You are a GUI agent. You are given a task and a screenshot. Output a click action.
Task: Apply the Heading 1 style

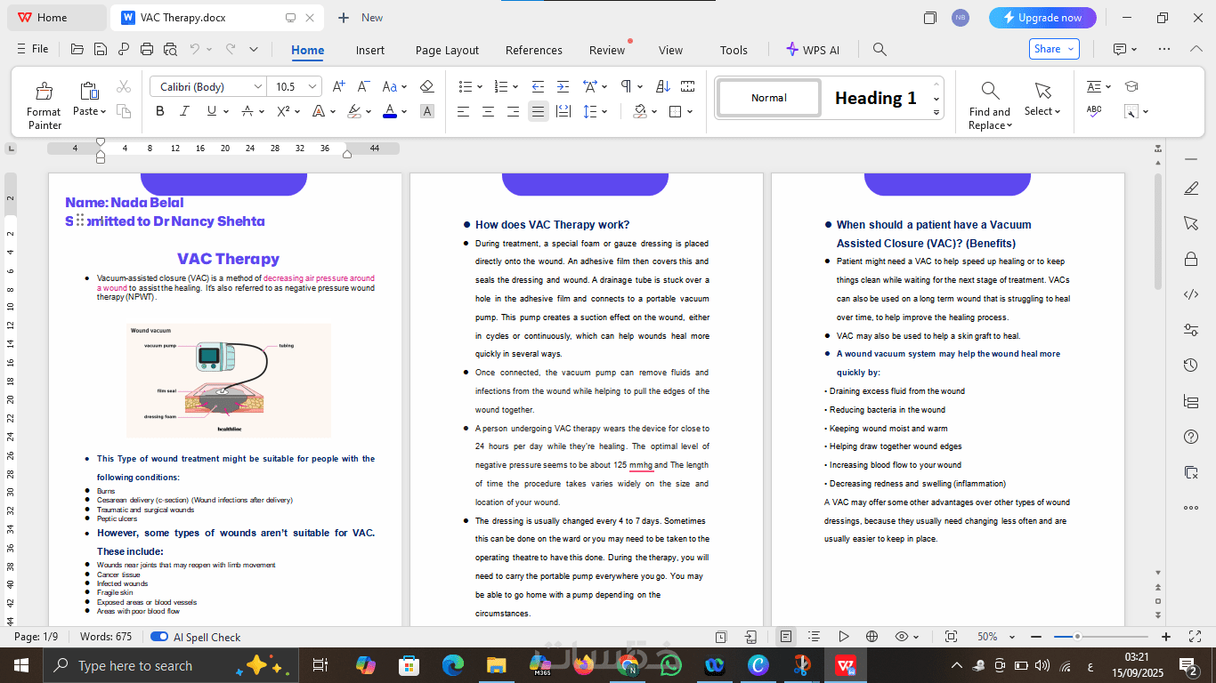(x=875, y=98)
